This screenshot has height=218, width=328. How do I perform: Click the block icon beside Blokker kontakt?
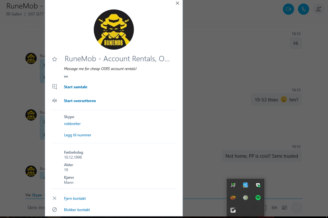(55, 210)
